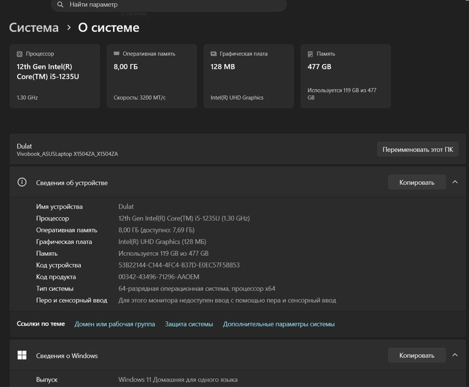Click the Ссылки по теме label

coord(41,323)
